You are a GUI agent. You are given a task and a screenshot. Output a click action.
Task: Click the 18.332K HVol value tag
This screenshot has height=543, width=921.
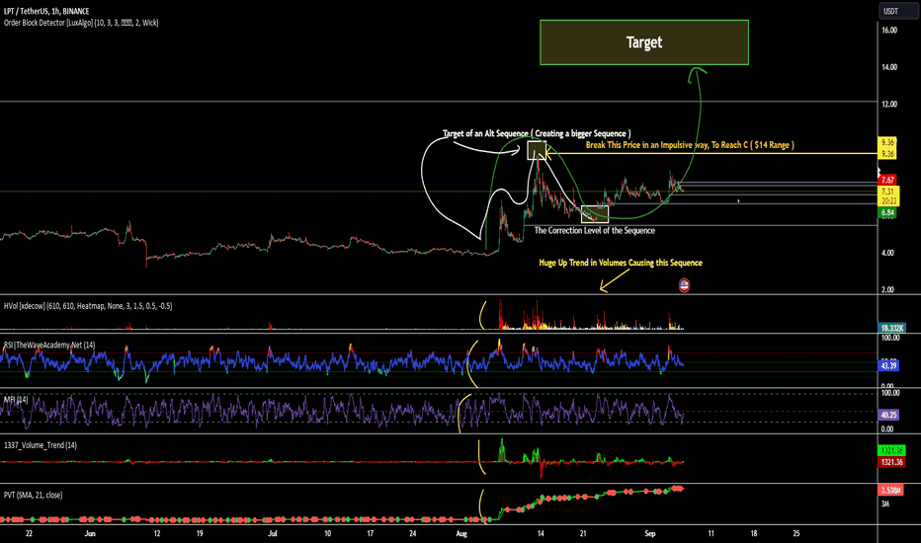coord(891,328)
